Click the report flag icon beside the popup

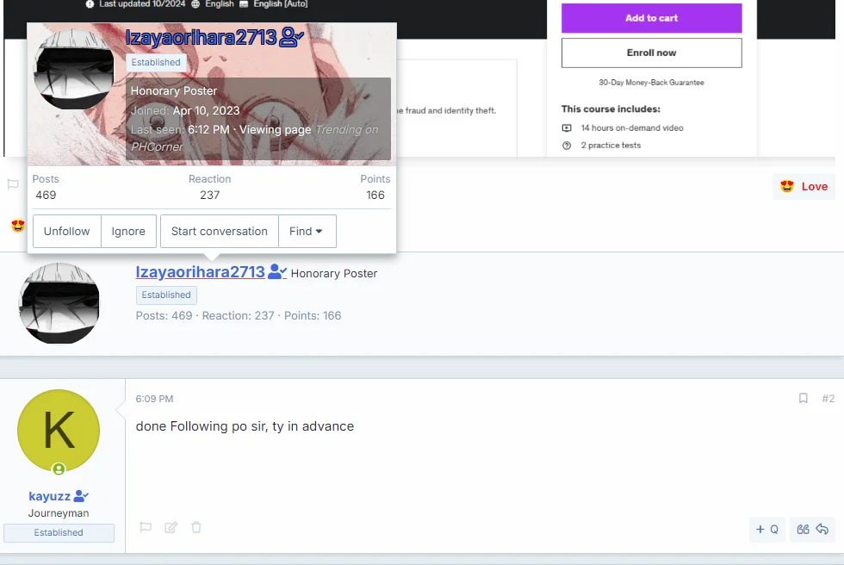pyautogui.click(x=13, y=184)
